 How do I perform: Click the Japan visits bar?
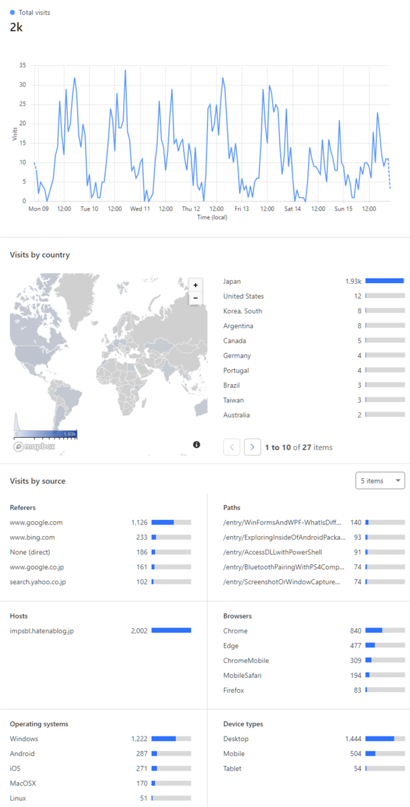click(x=384, y=281)
